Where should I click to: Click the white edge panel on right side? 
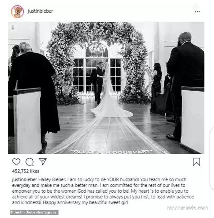pos(212,158)
